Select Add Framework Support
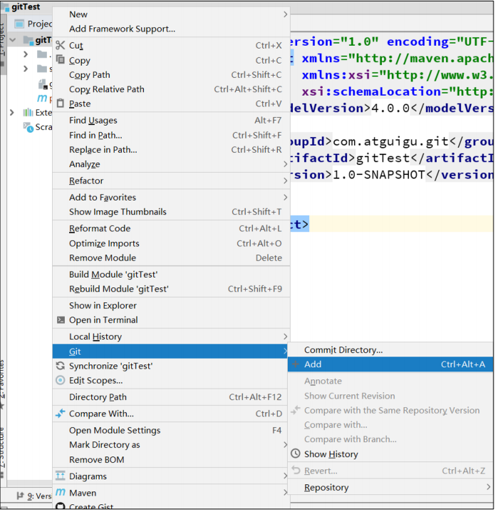The image size is (495, 510). click(x=171, y=29)
